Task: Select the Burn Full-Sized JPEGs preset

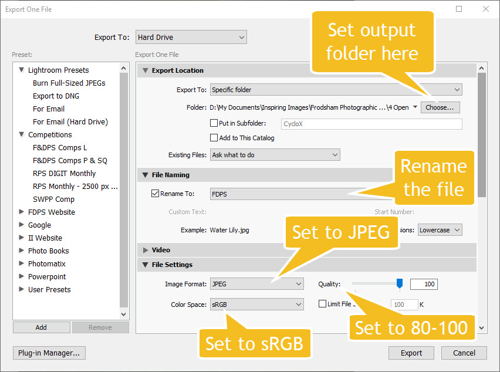Action: coord(69,83)
